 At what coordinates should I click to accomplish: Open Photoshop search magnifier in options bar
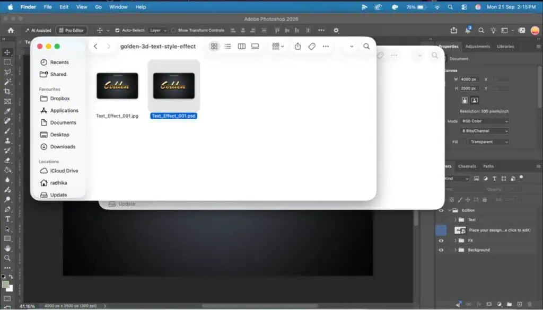coord(481,30)
